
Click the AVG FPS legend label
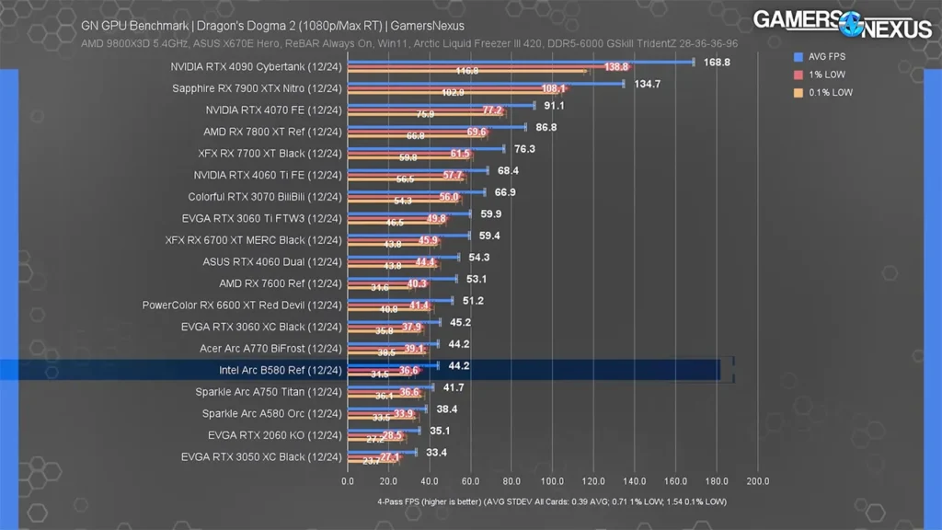click(827, 56)
